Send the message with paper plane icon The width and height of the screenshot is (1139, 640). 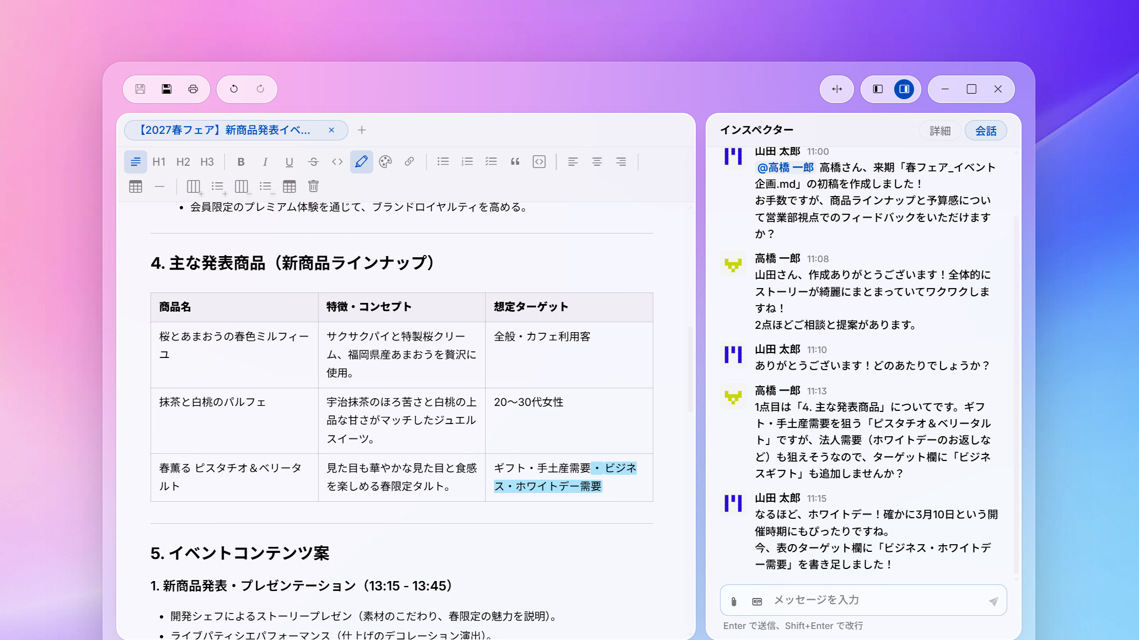coord(993,601)
